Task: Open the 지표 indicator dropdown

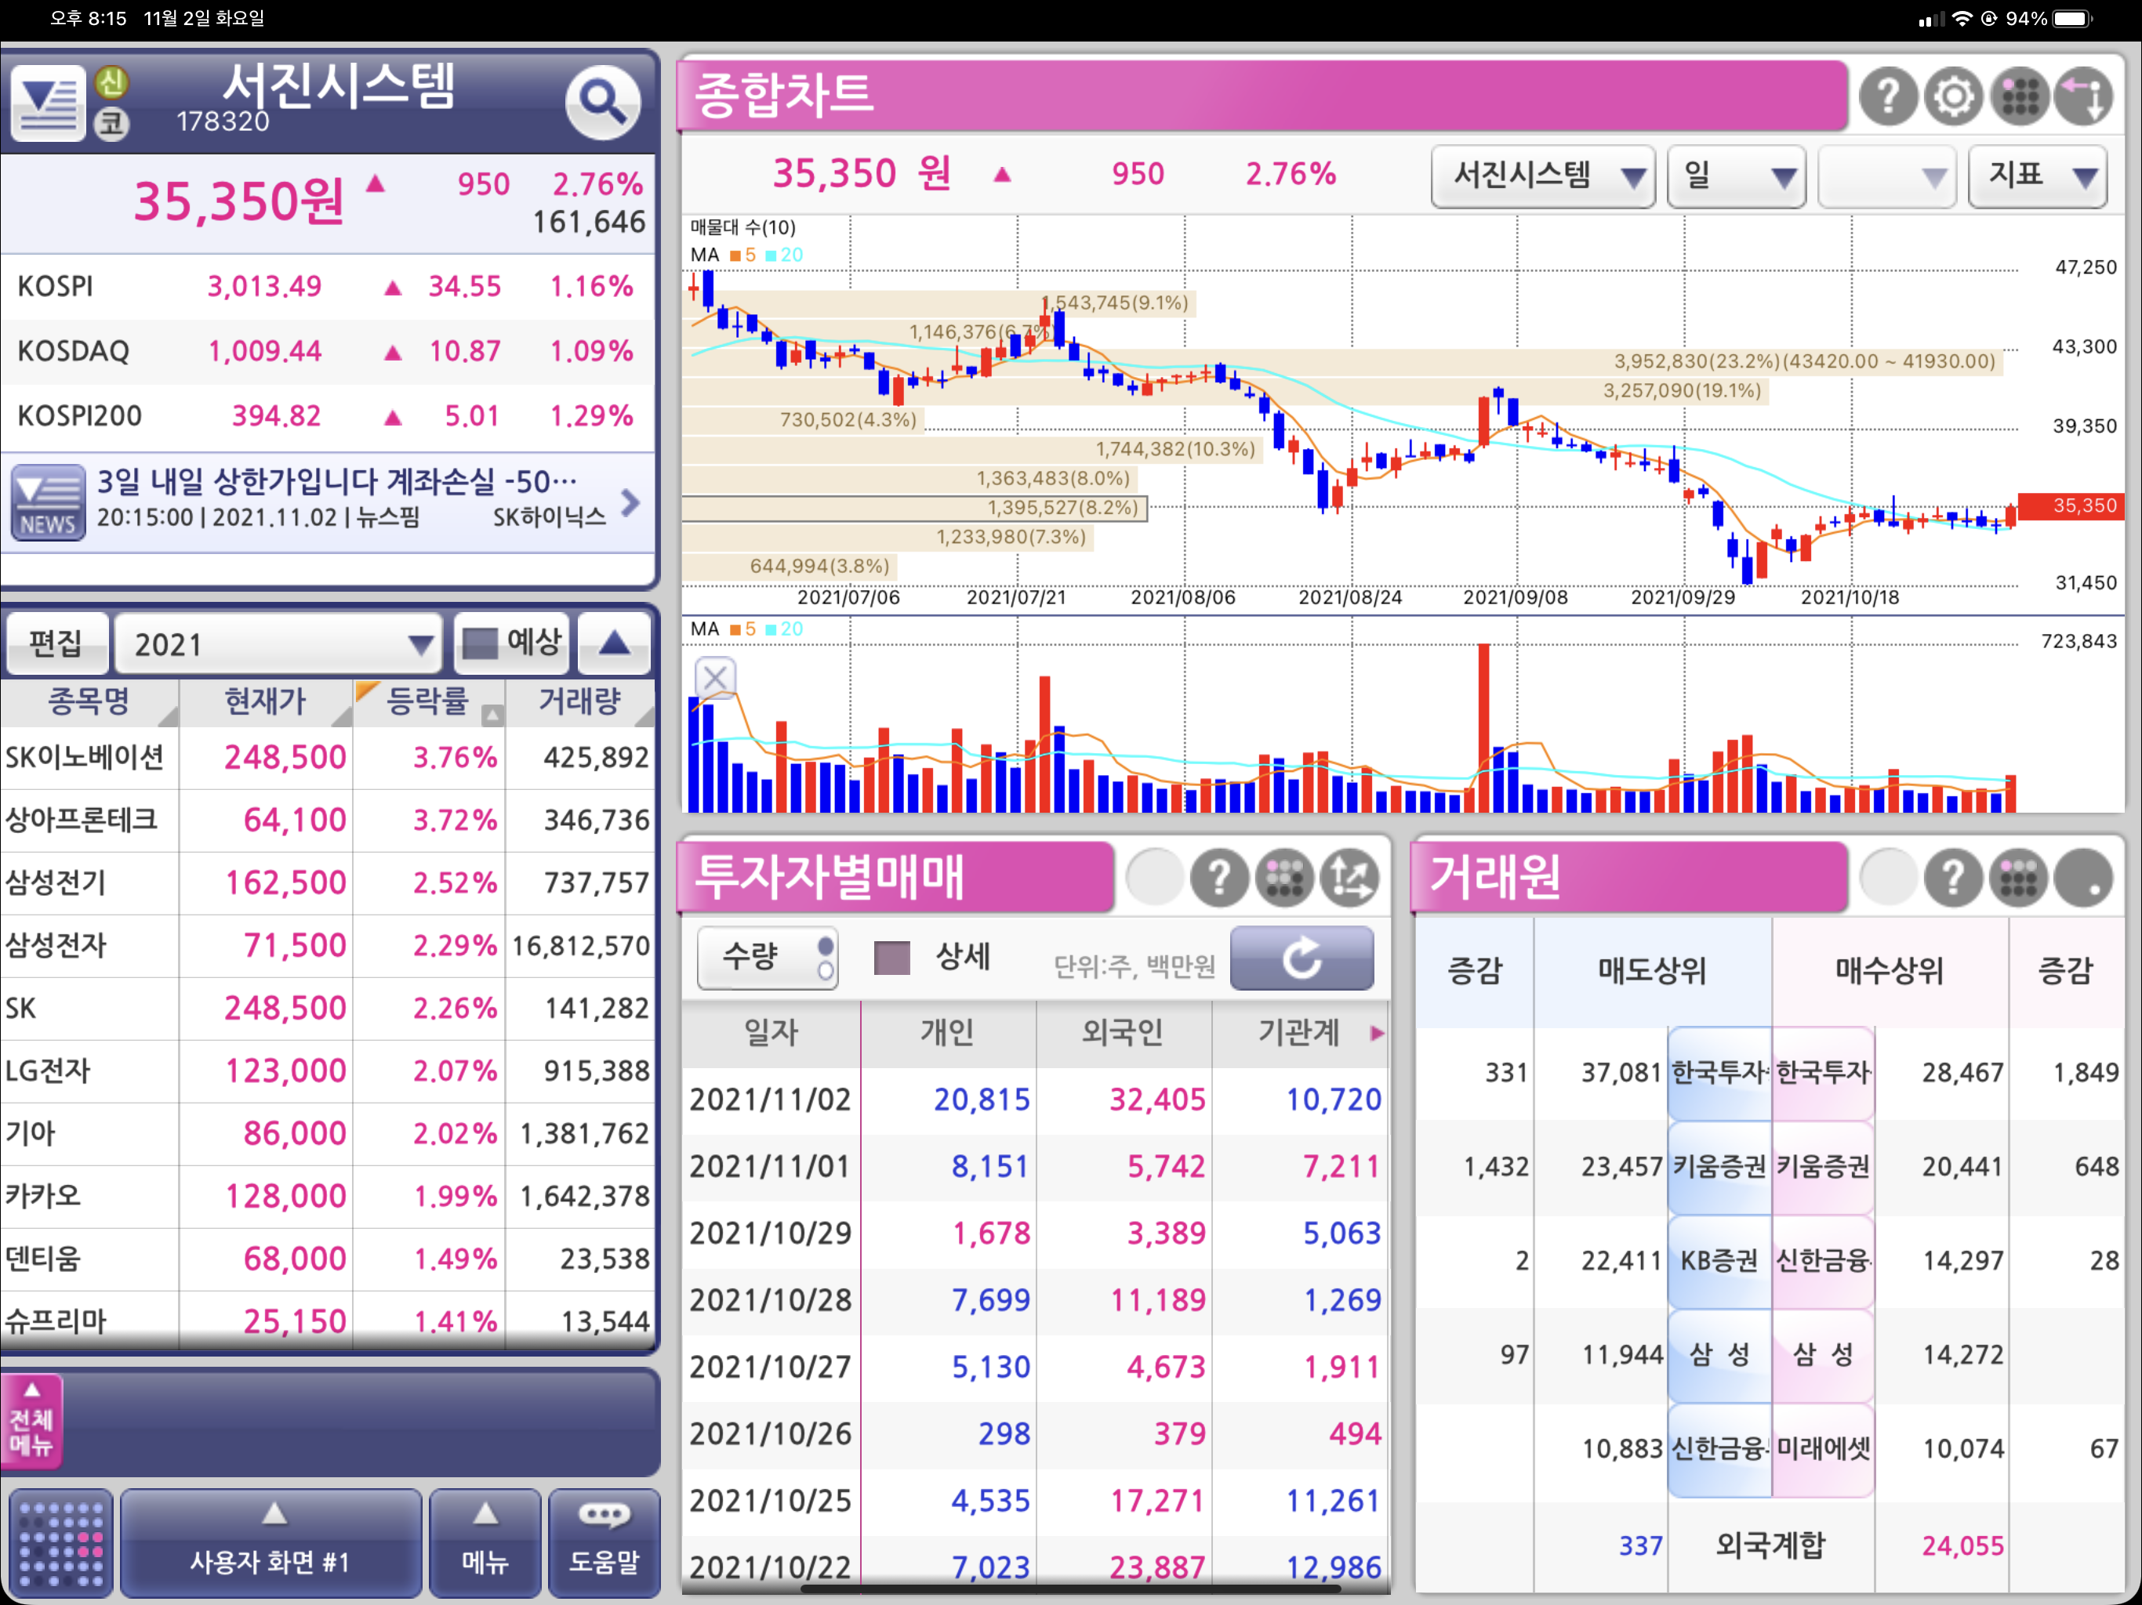Action: [2038, 176]
